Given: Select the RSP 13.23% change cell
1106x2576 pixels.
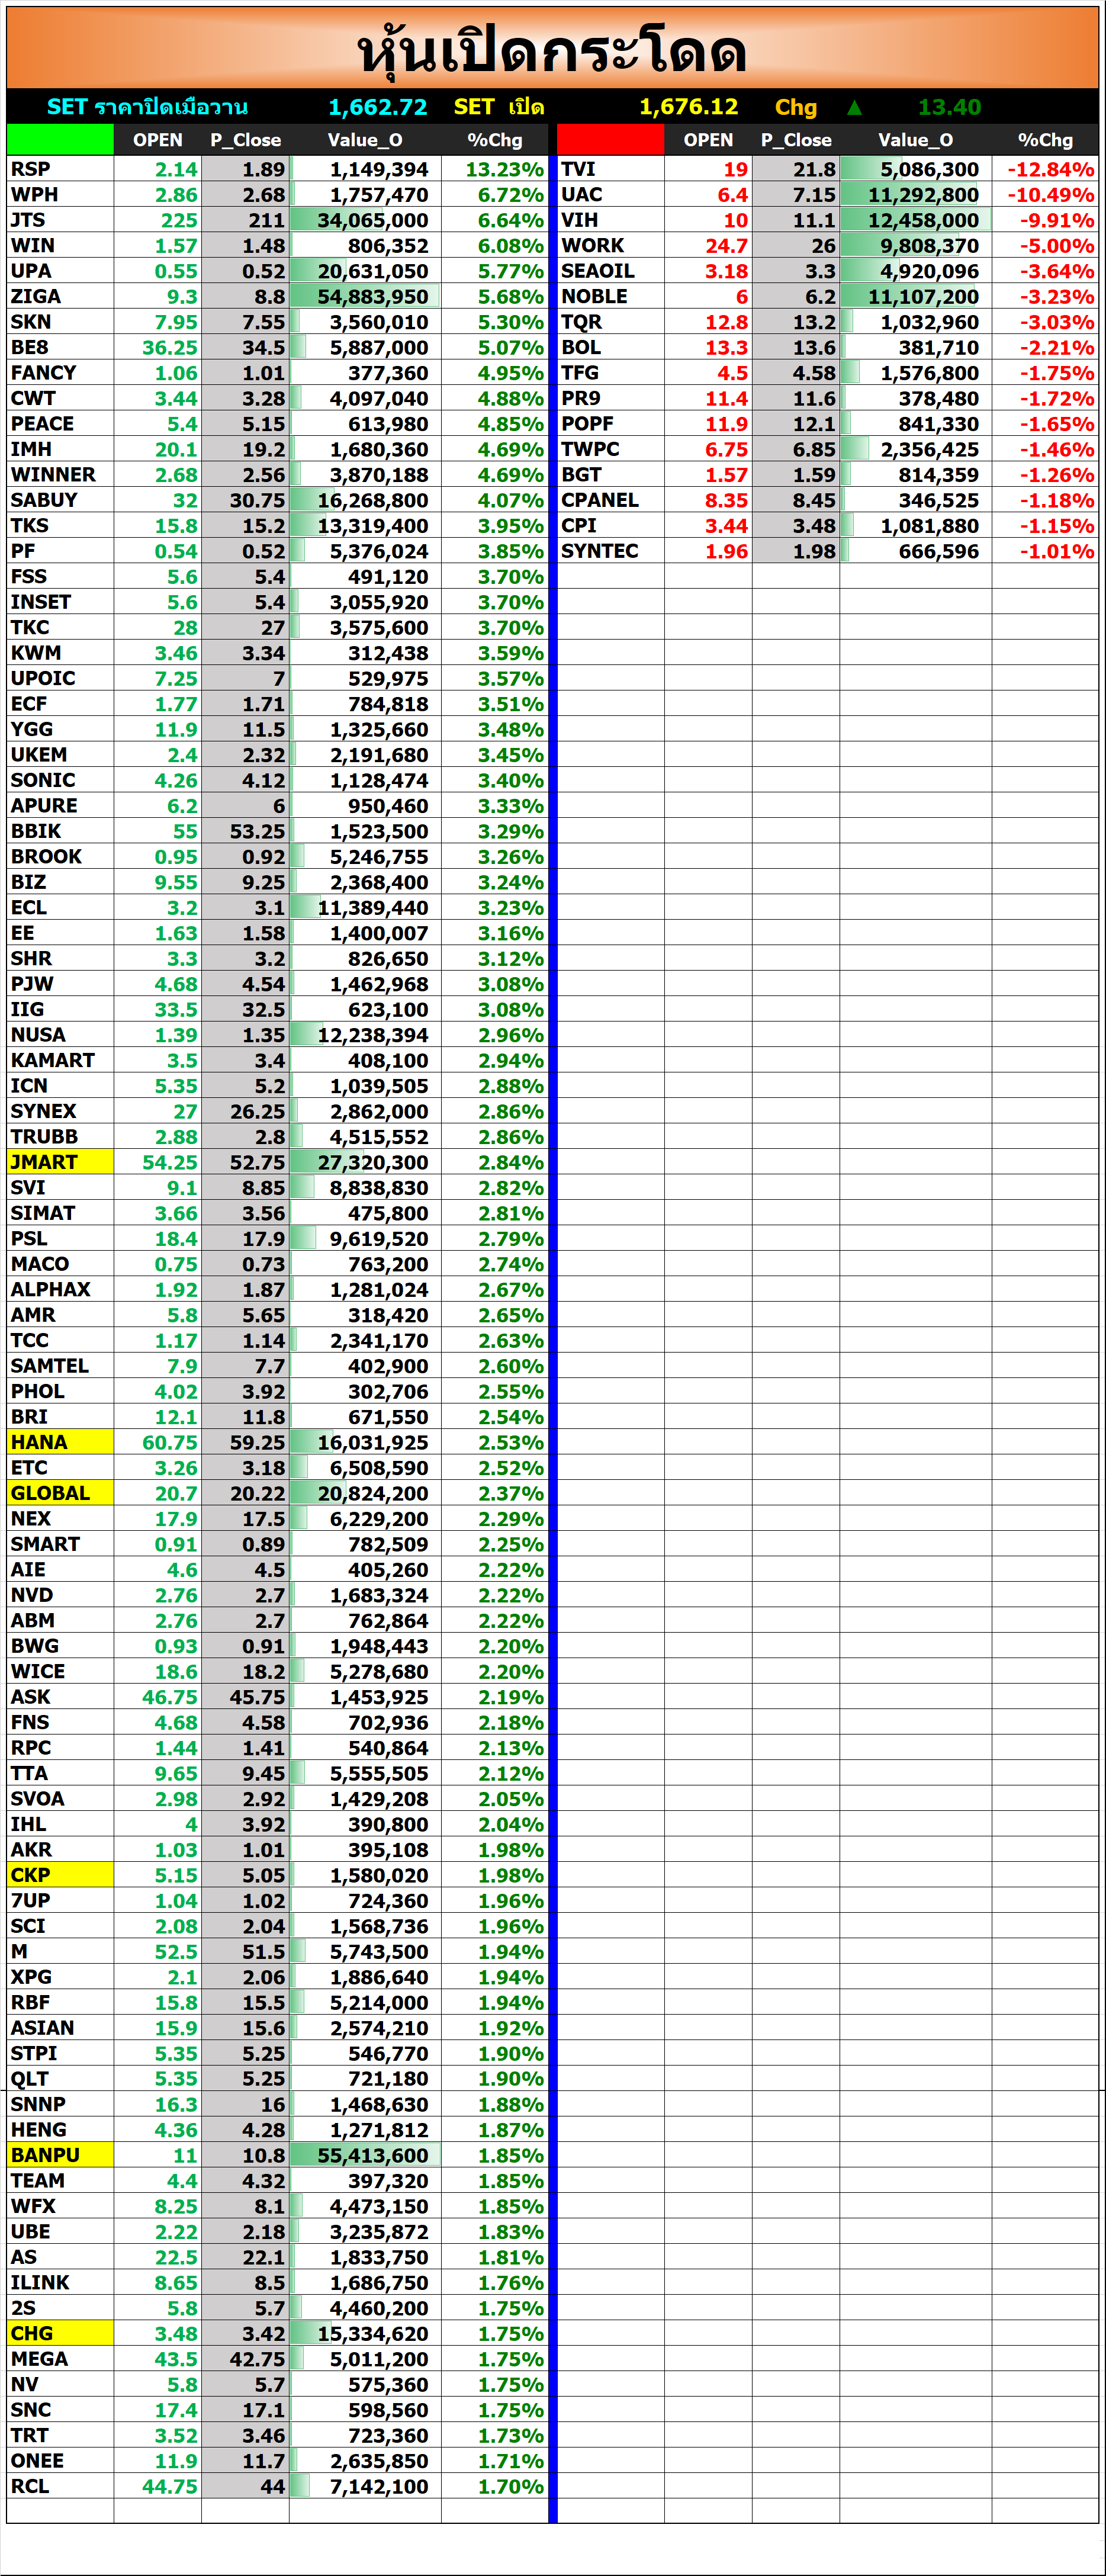Looking at the screenshot, I should [495, 169].
